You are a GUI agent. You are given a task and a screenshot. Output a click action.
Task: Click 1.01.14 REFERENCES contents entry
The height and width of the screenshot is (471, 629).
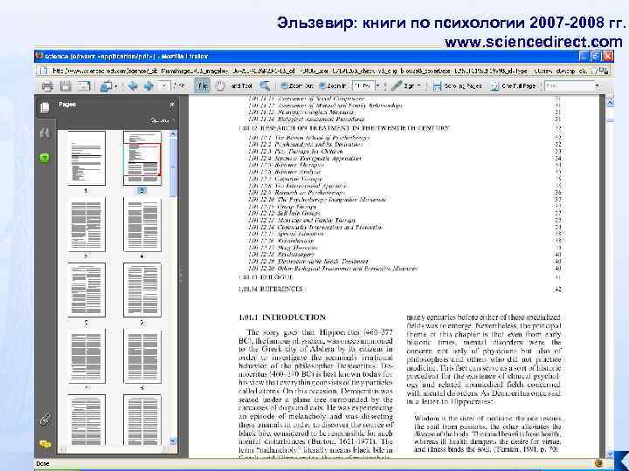(270, 289)
